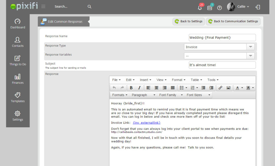Toggle bold formatting in the editor

131,88
